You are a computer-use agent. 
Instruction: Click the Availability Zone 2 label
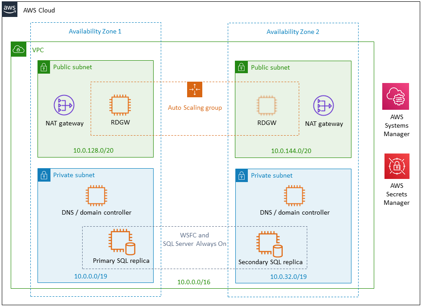[x=293, y=32]
